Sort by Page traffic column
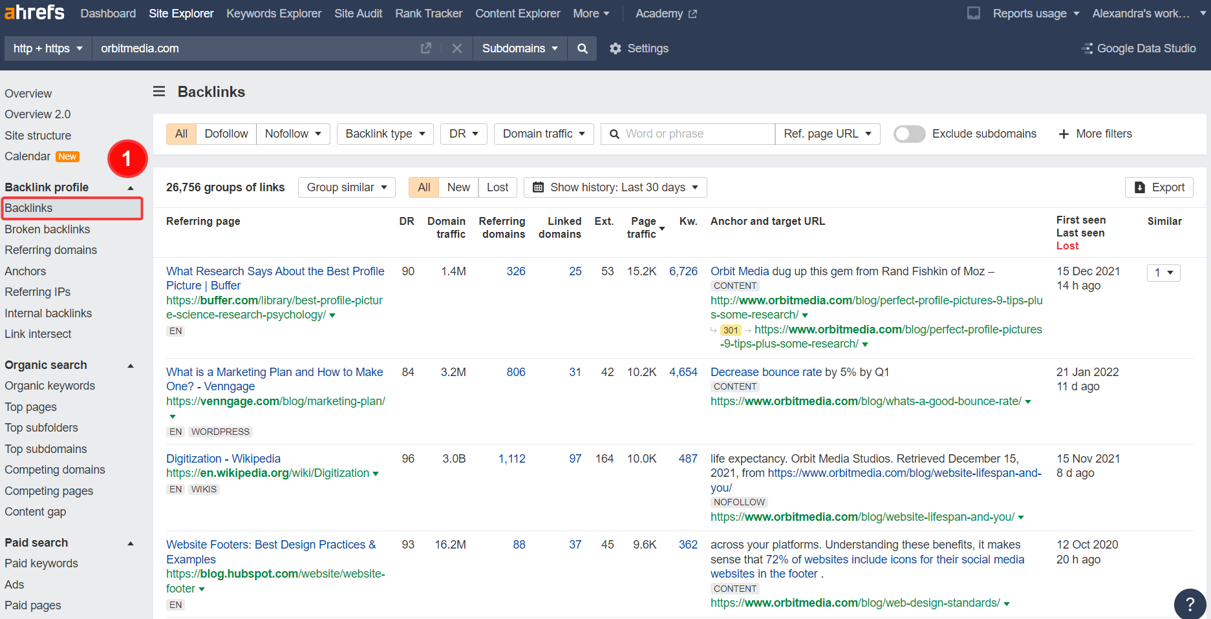Screen dimensions: 1211x619 (x=645, y=227)
